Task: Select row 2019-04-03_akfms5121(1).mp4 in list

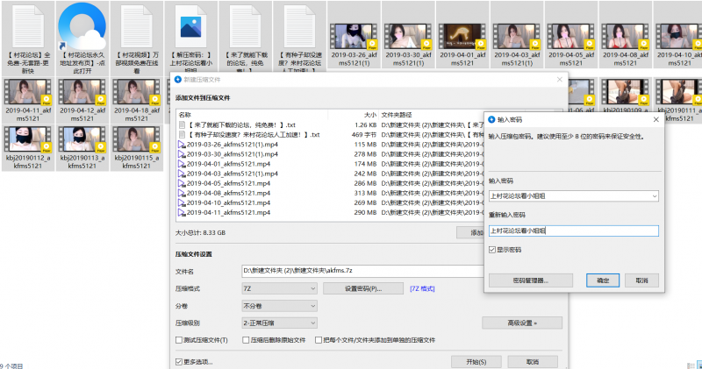Action: coord(330,174)
